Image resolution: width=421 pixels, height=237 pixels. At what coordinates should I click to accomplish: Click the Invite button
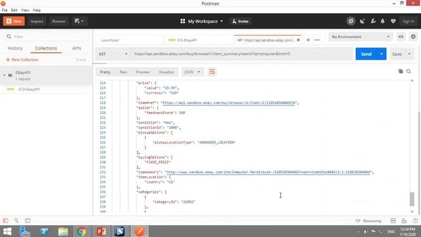tap(241, 21)
